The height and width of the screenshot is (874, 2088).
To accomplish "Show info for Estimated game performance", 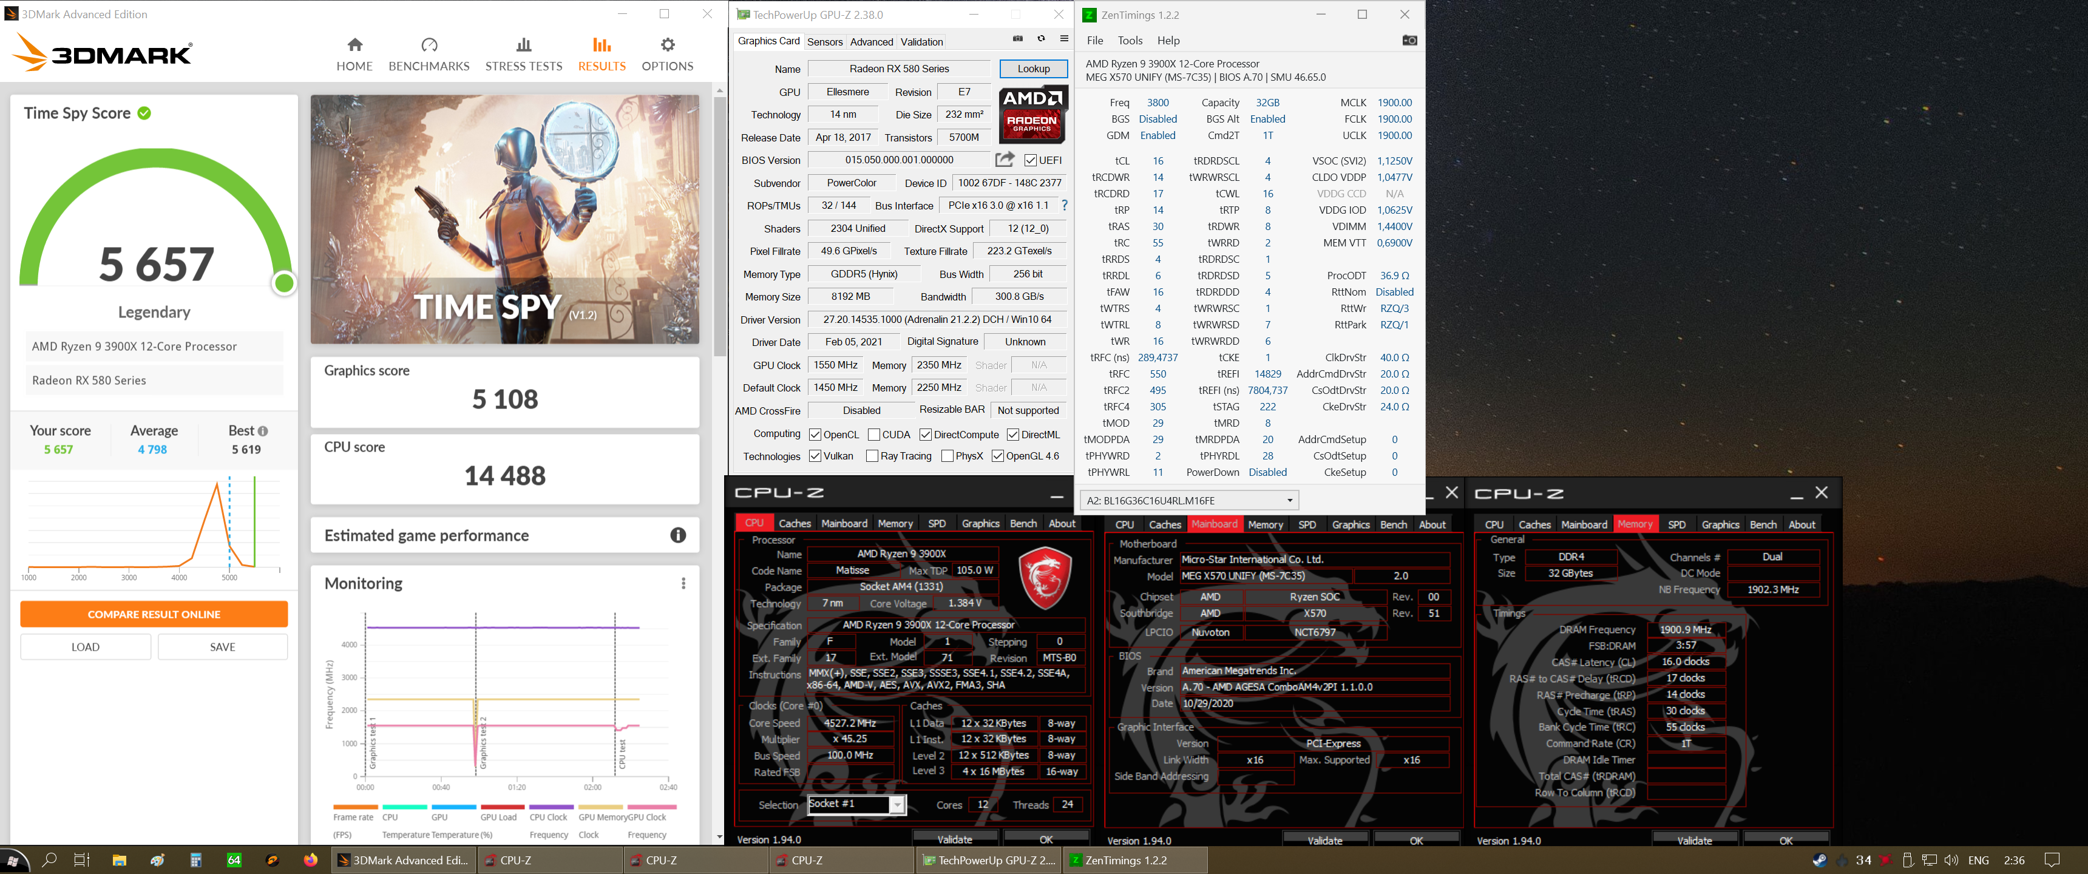I will [x=679, y=535].
